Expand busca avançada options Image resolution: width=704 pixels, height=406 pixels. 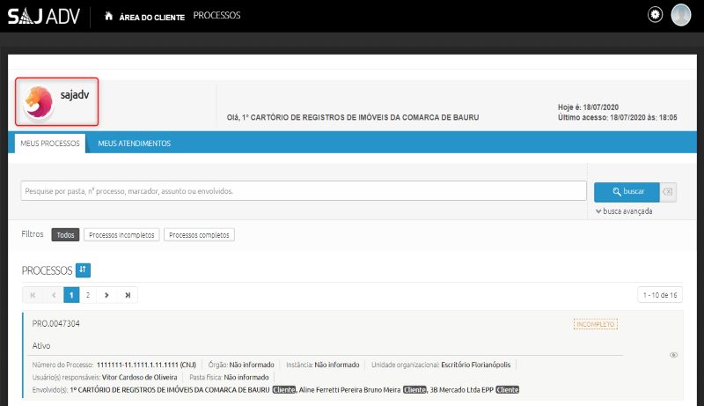click(624, 211)
